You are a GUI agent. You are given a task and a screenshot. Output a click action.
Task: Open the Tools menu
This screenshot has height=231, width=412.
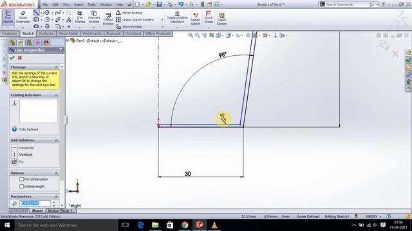[91, 4]
